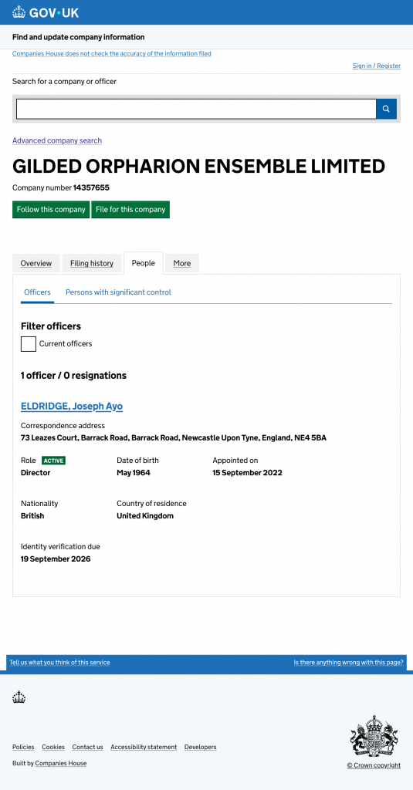Switch to Officers sub-tab
413x790 pixels.
pos(37,292)
